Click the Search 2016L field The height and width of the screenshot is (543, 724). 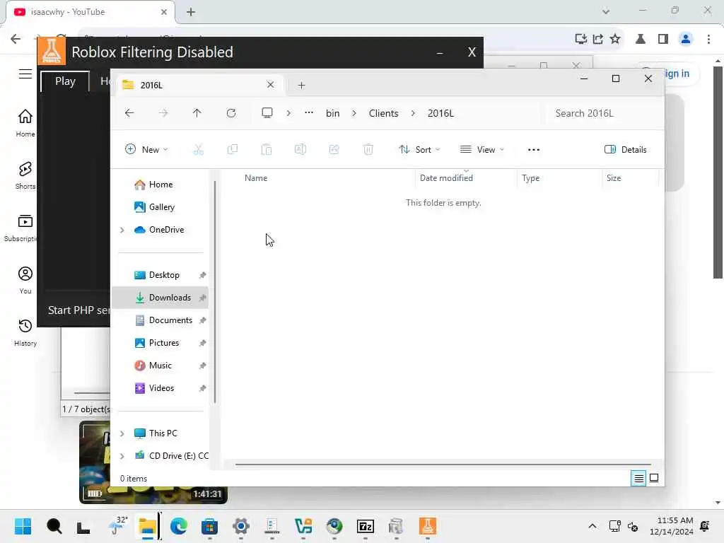(602, 113)
